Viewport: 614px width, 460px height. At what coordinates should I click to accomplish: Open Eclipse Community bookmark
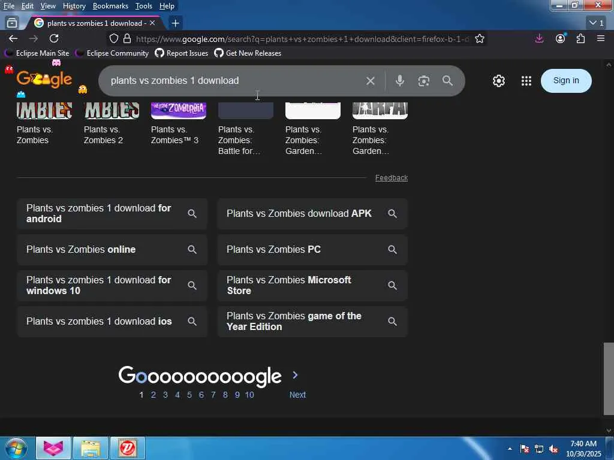[x=113, y=53]
